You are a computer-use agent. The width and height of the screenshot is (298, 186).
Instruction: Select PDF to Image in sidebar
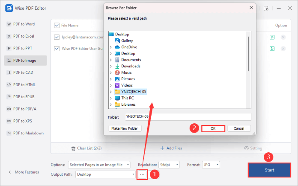click(25, 61)
